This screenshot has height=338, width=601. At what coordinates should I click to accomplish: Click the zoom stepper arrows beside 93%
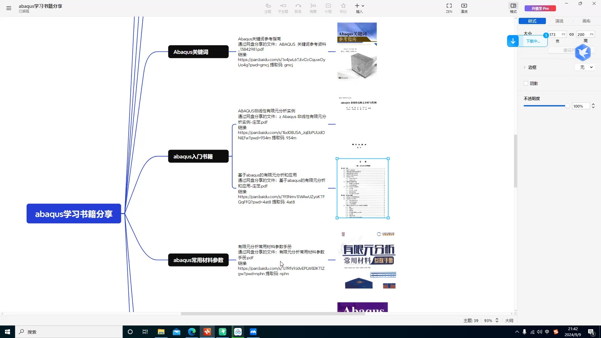(497, 320)
